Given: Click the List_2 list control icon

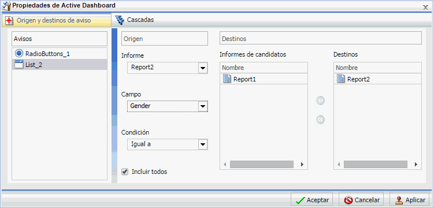Looking at the screenshot, I should coord(19,65).
